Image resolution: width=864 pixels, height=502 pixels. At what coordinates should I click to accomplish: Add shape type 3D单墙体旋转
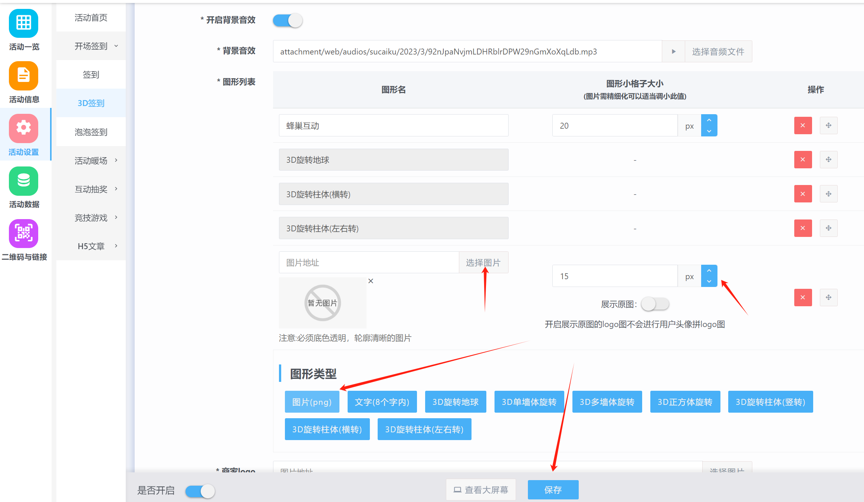click(x=529, y=402)
